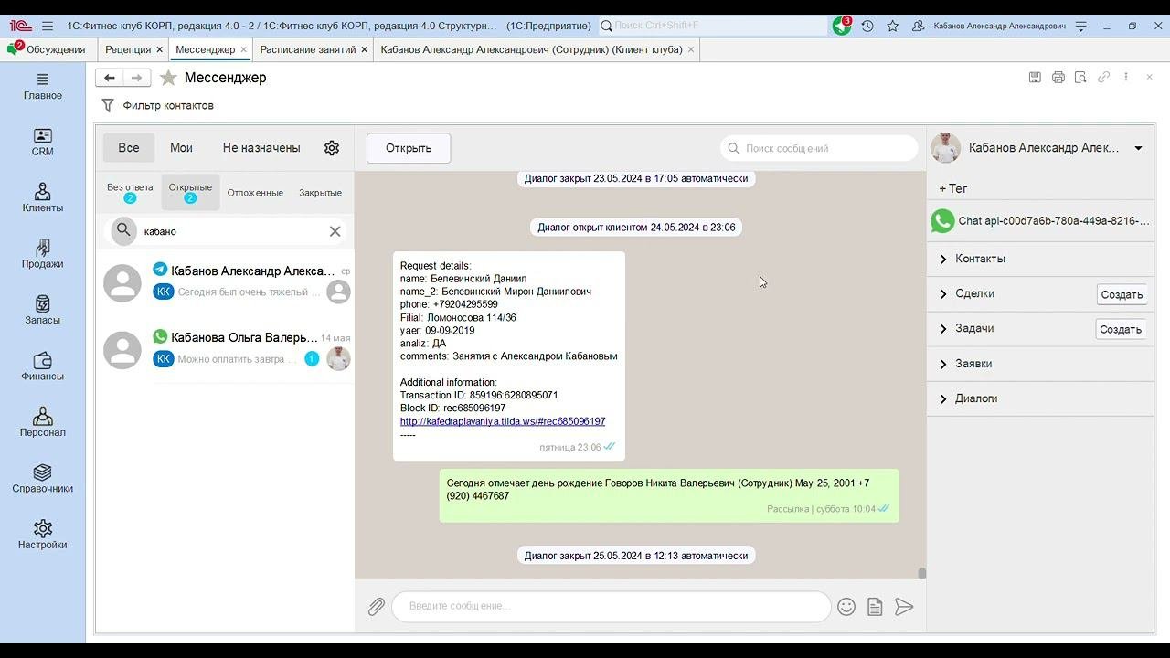The image size is (1170, 658).
Task: Open chat with Кабанова Ольга Валерь...
Action: [x=226, y=348]
